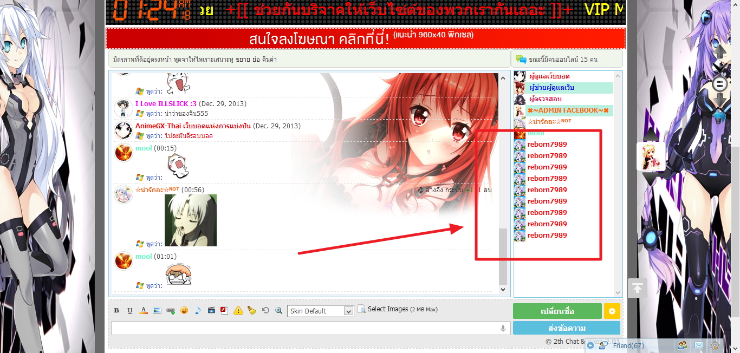Insert a video with the clapperboard icon

pos(211,311)
